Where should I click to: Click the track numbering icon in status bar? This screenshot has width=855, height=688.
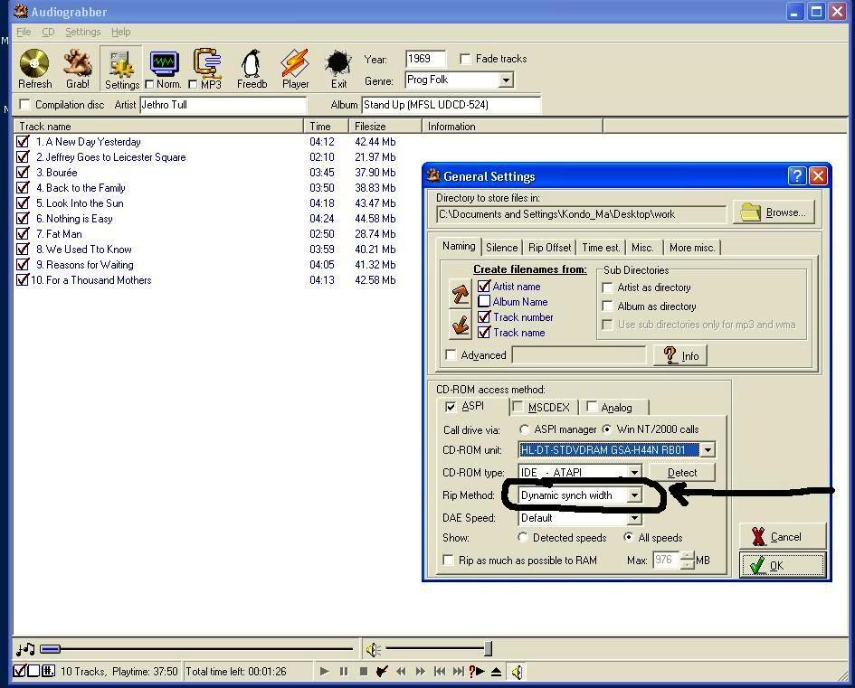pos(48,671)
